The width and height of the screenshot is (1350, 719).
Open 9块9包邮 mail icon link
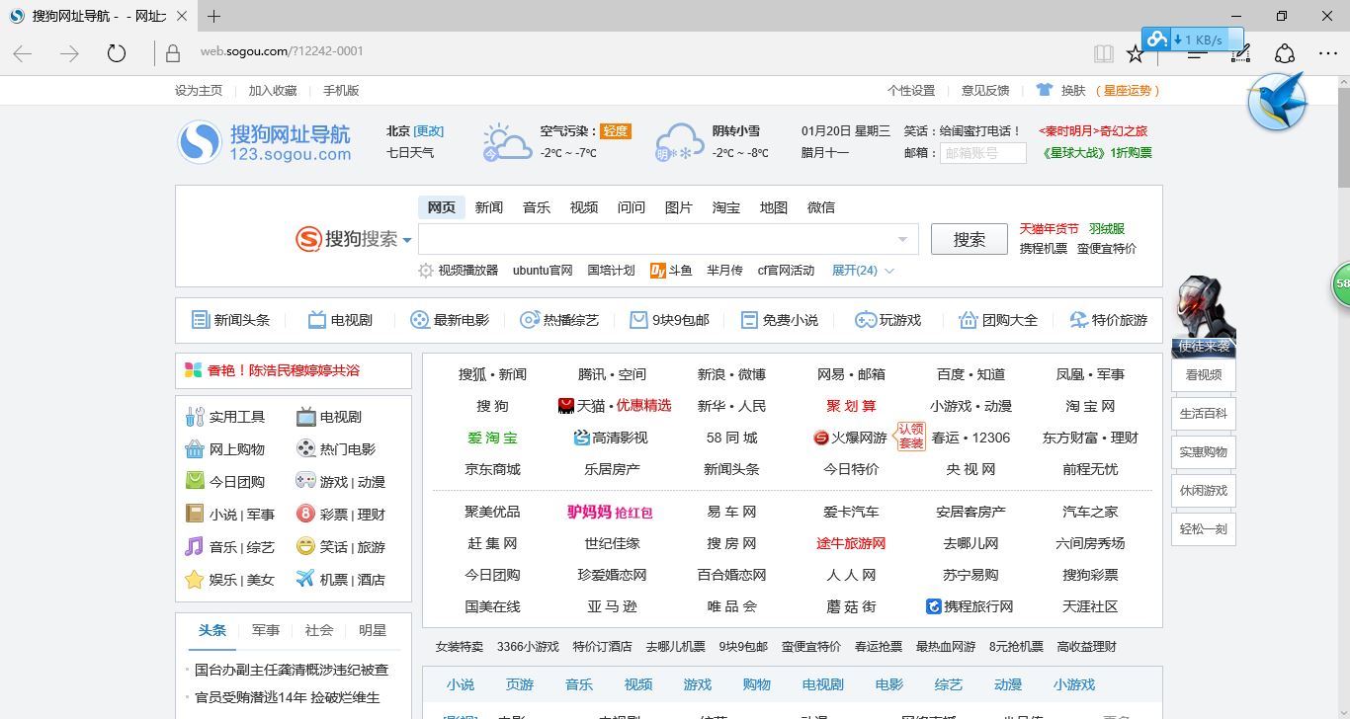[670, 320]
